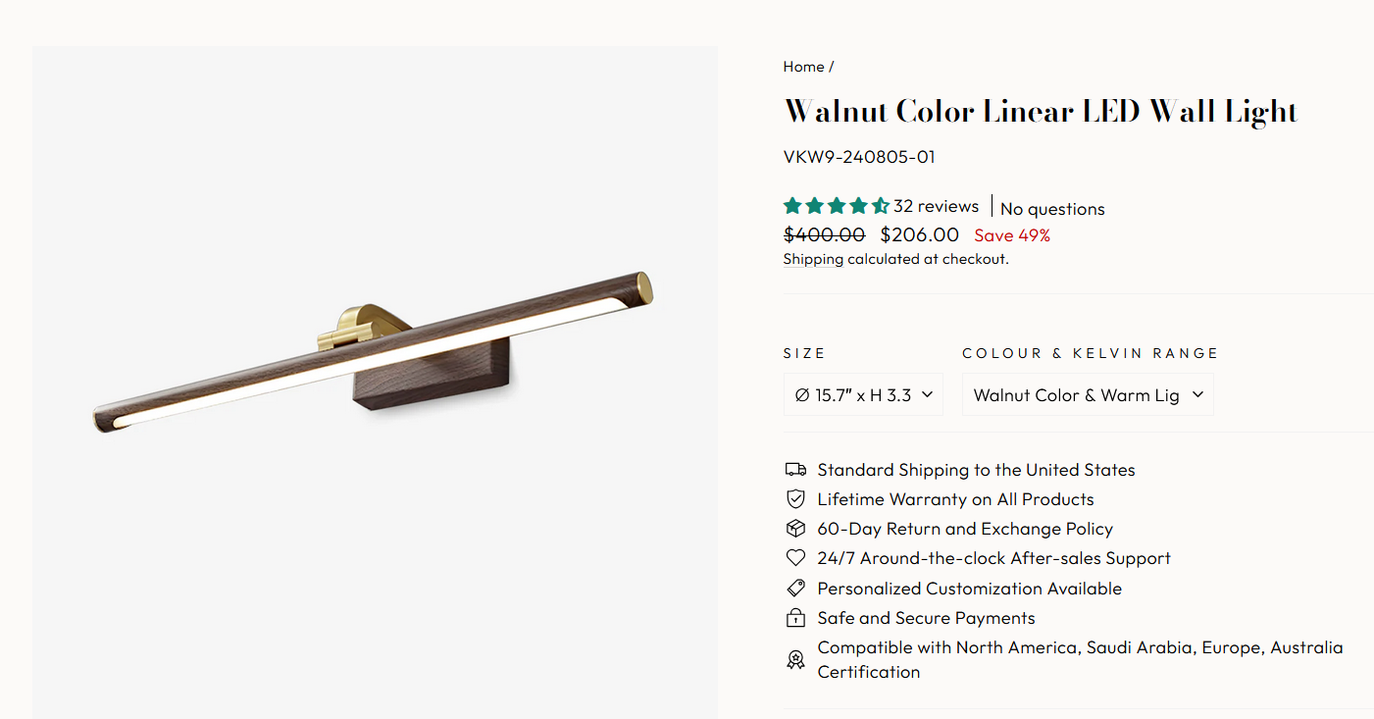Click the secure payments lock icon

click(795, 618)
